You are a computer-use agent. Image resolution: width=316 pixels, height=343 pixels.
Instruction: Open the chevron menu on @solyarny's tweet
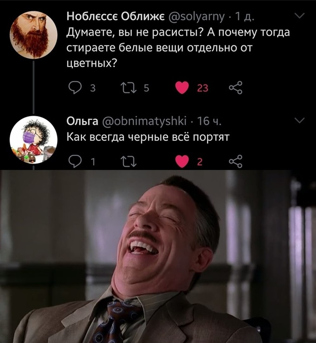300,16
